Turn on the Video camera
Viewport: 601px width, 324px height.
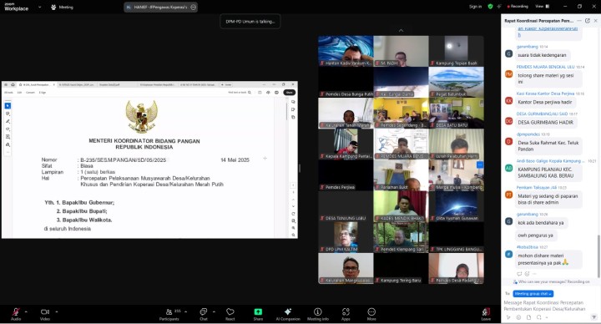pos(45,311)
